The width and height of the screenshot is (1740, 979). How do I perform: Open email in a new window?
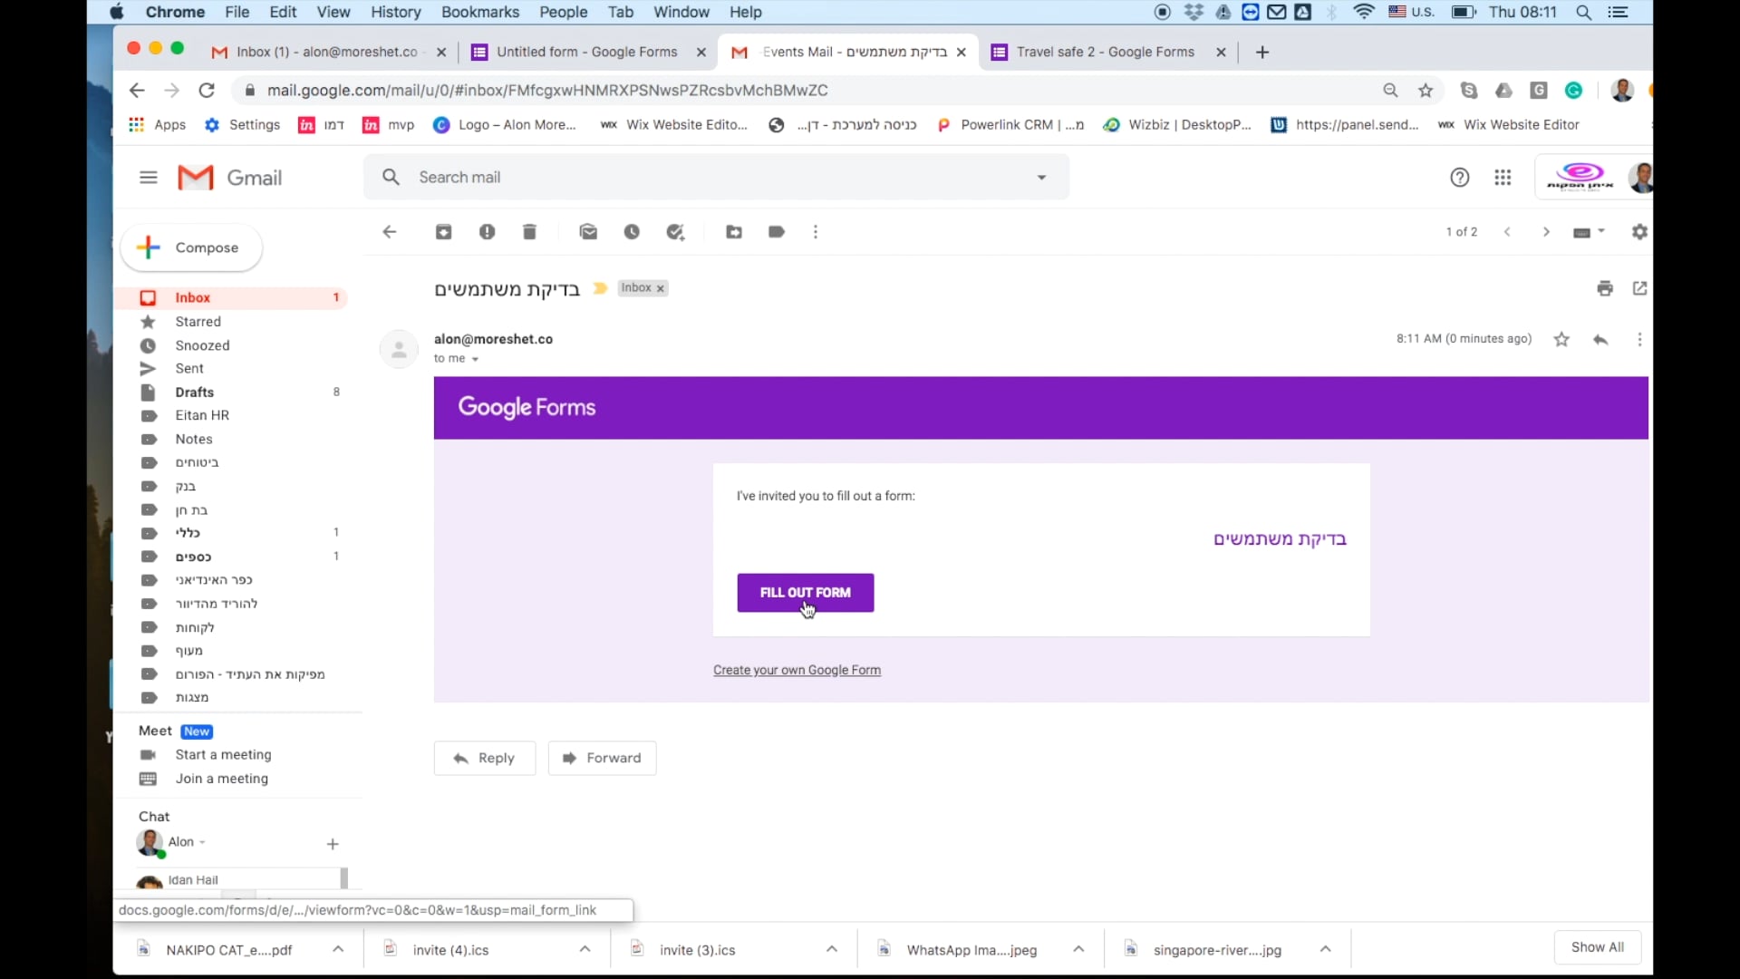(x=1639, y=288)
